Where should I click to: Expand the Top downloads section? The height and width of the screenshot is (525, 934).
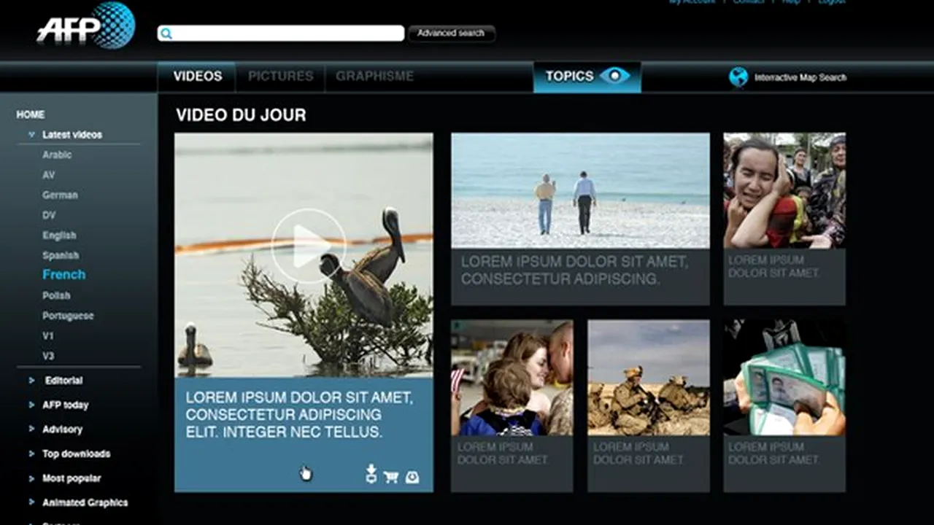pyautogui.click(x=31, y=454)
